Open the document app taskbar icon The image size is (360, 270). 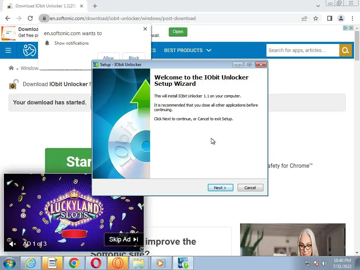click(52, 263)
